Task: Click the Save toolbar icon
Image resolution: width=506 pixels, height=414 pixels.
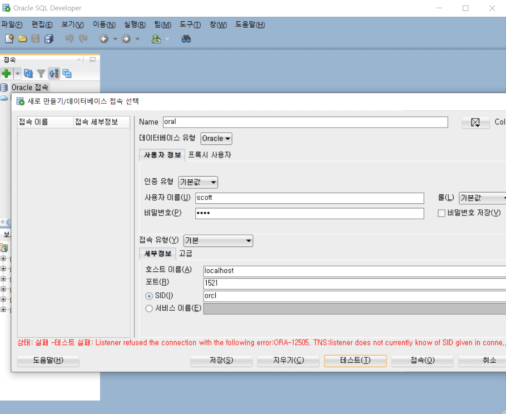Action: point(35,39)
